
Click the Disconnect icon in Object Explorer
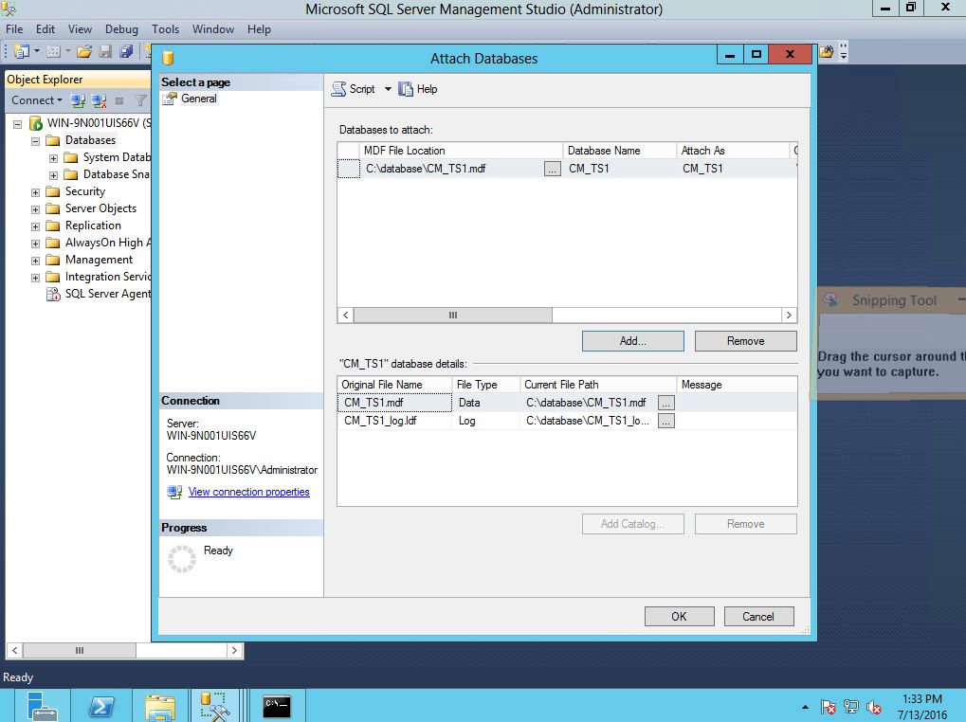coord(99,100)
